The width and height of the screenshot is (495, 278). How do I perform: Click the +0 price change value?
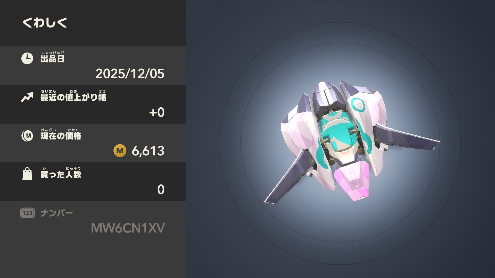click(157, 112)
